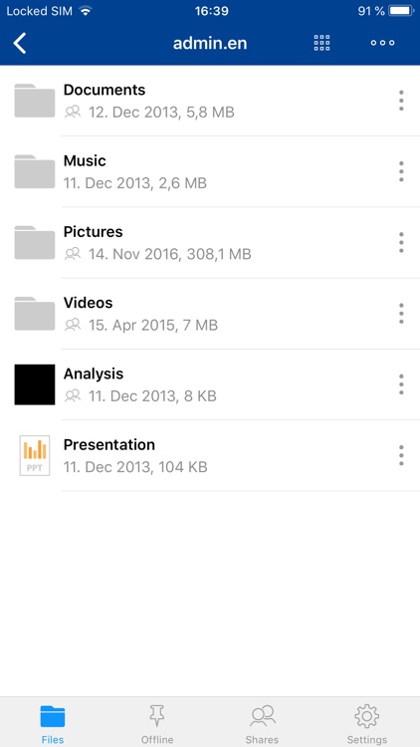Switch to grid view layout

coord(321,43)
